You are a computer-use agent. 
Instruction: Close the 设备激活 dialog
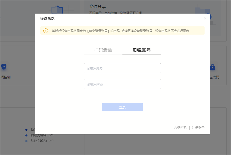[205, 18]
